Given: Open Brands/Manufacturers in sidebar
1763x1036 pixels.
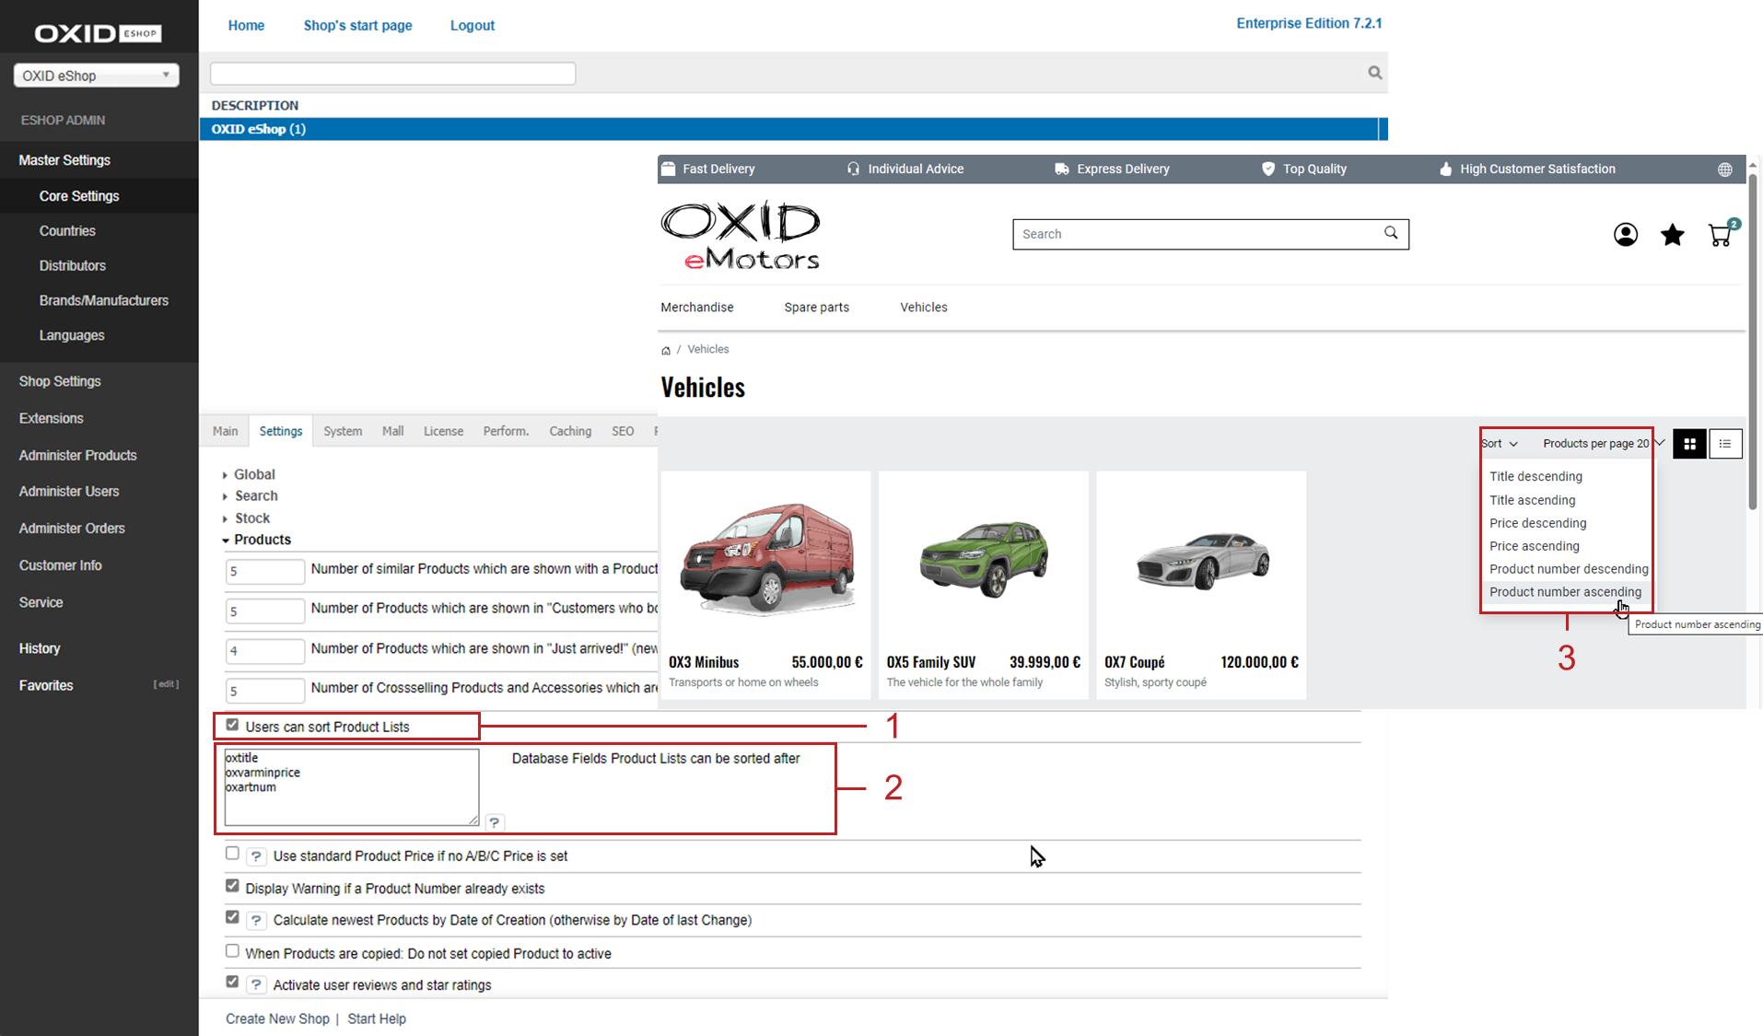Looking at the screenshot, I should pos(103,301).
